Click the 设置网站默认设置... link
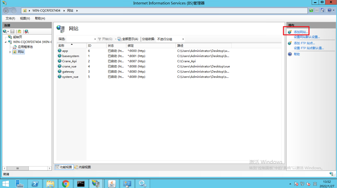The image size is (337, 188). 307,37
